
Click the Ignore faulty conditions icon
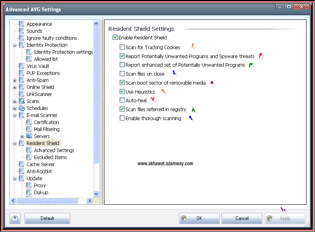coord(21,38)
